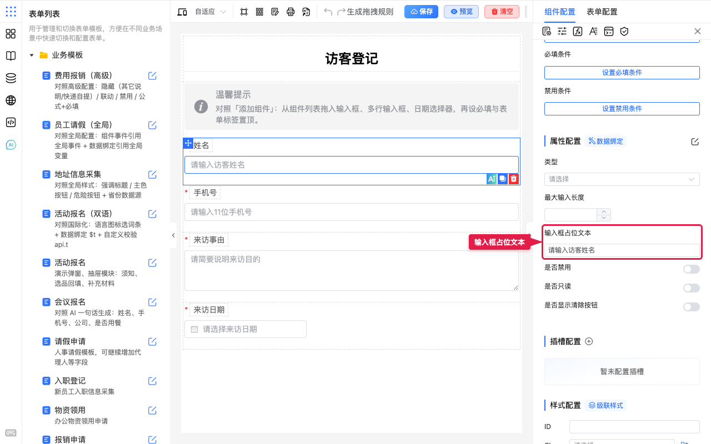Click the ID input in 样式配置

634,427
